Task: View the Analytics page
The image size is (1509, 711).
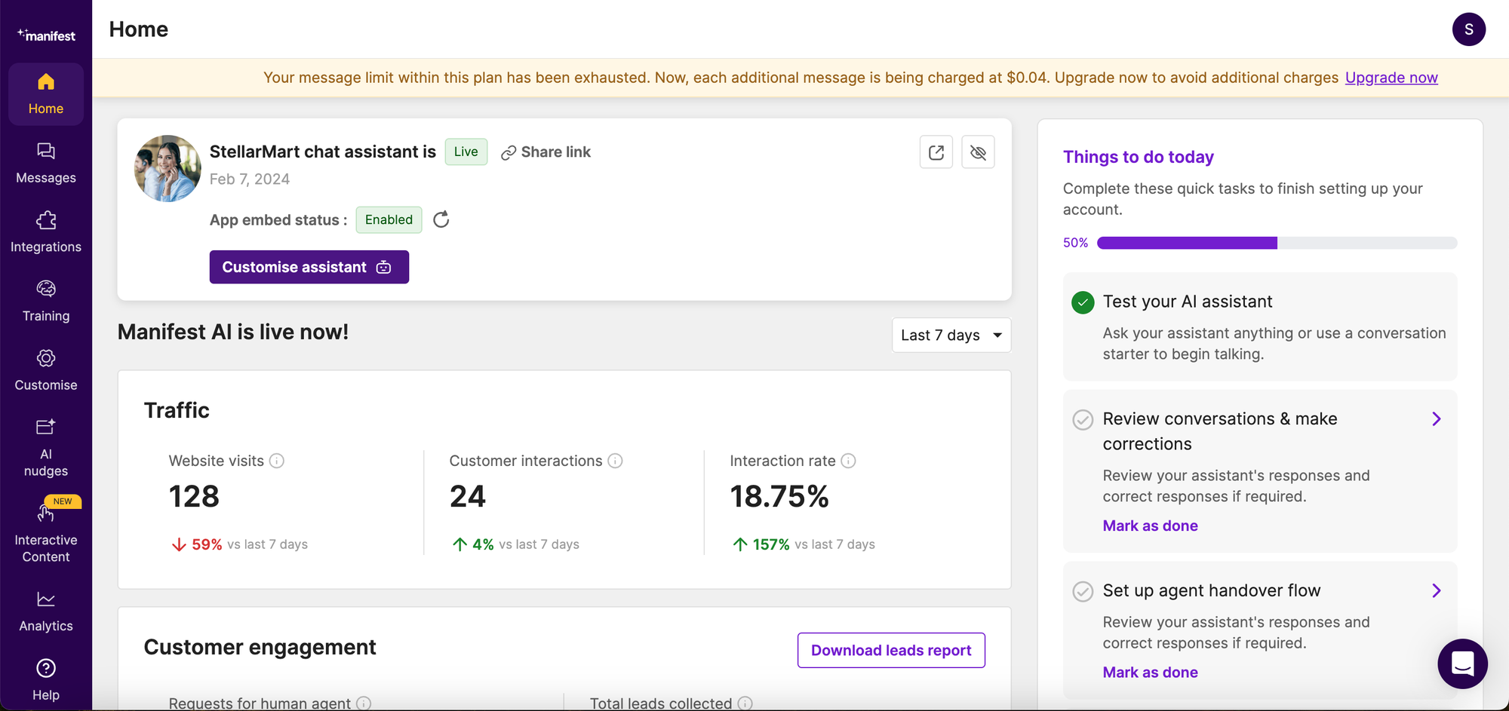Action: click(x=46, y=611)
